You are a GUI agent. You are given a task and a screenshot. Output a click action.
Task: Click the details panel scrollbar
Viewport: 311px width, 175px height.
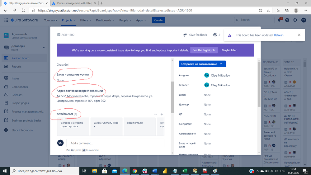[259, 84]
